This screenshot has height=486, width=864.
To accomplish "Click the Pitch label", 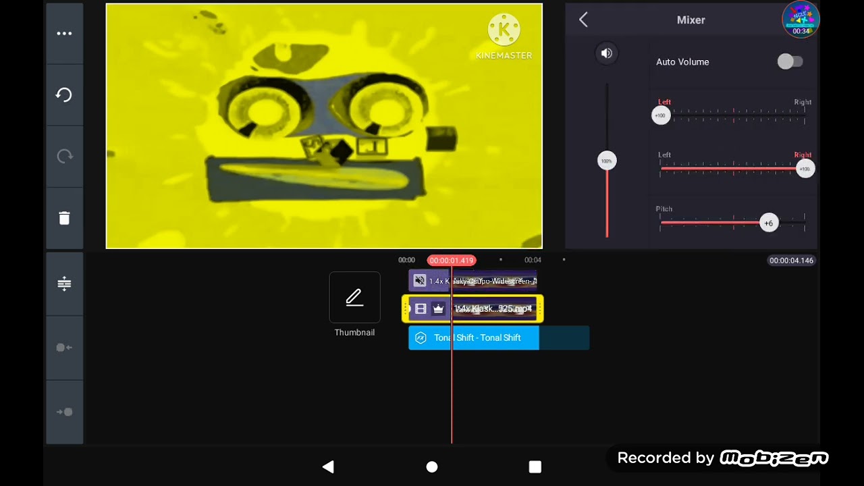I will 664,209.
